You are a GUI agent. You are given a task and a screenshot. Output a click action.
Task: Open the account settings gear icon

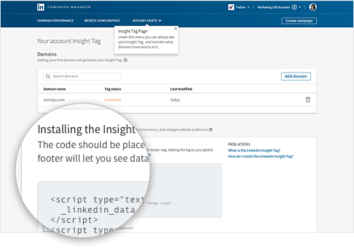pos(294,7)
